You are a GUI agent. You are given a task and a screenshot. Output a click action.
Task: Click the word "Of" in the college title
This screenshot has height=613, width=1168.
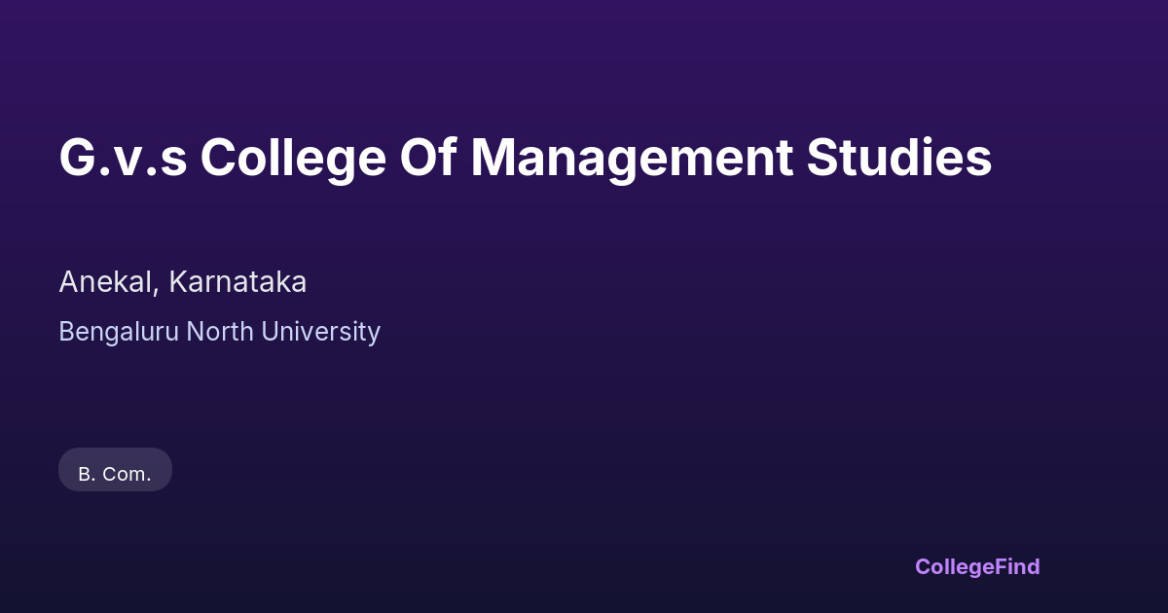[428, 158]
